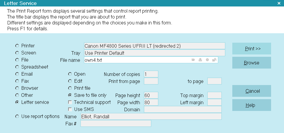This screenshot has height=133, width=284.
Task: Click the circled X clear icon in File name field
Action: click(207, 60)
